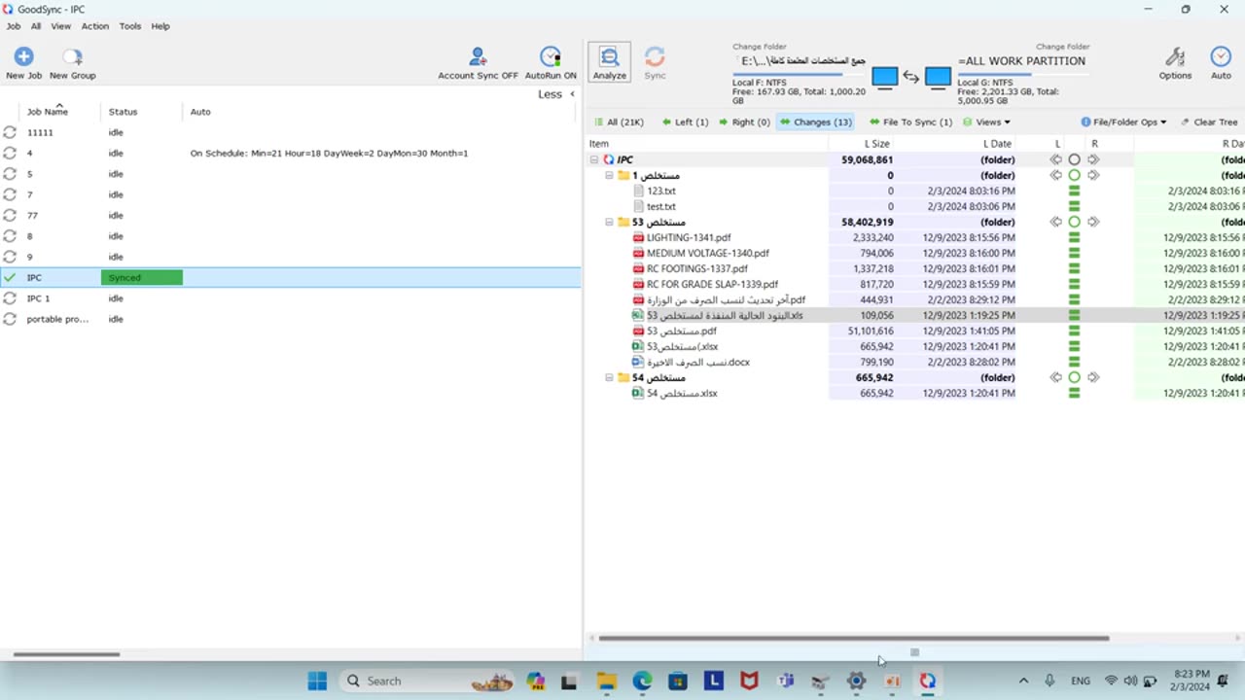Open Microsoft Edge from the taskbar
Screen dimensions: 1245x700
(x=642, y=681)
